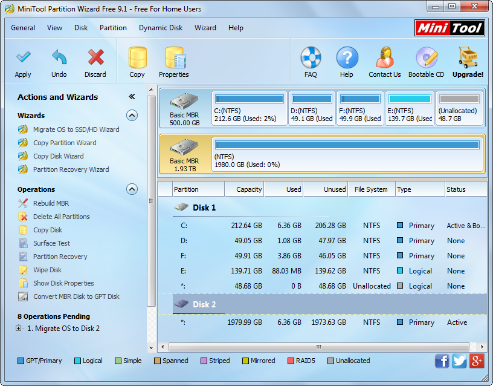The image size is (493, 386).
Task: Click the left panel scrollbar down arrow
Action: tap(151, 348)
